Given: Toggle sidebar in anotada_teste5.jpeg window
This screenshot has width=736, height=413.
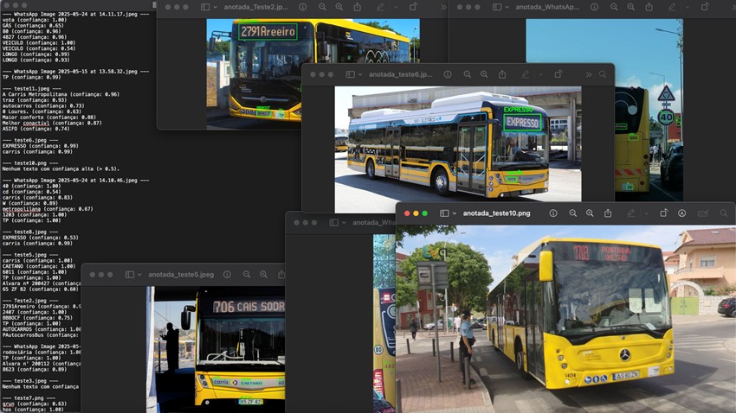Looking at the screenshot, I should (130, 275).
